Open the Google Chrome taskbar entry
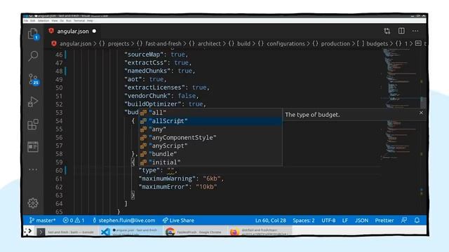The height and width of the screenshot is (252, 449). click(x=195, y=232)
